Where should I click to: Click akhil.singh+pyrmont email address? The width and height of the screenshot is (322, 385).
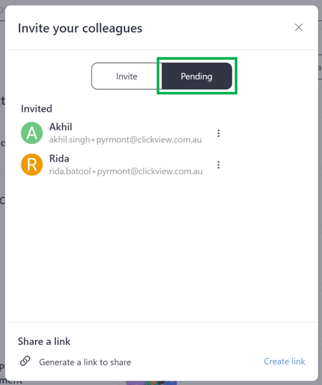(125, 140)
